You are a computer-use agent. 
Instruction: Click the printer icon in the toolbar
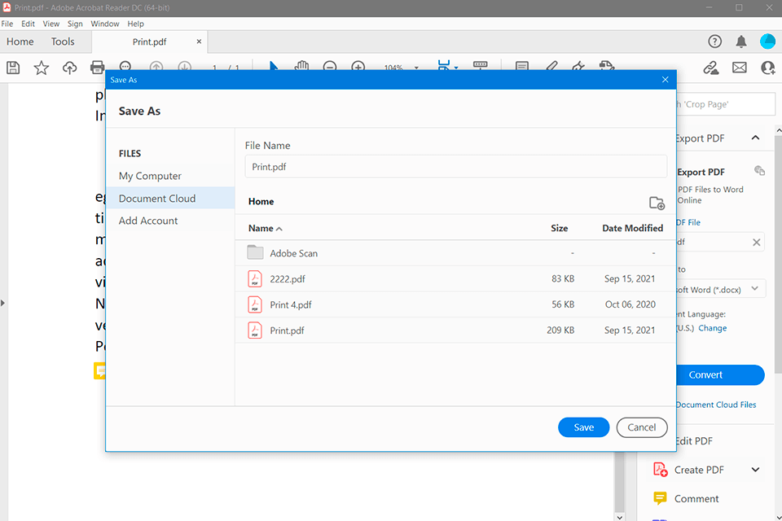[x=97, y=67]
